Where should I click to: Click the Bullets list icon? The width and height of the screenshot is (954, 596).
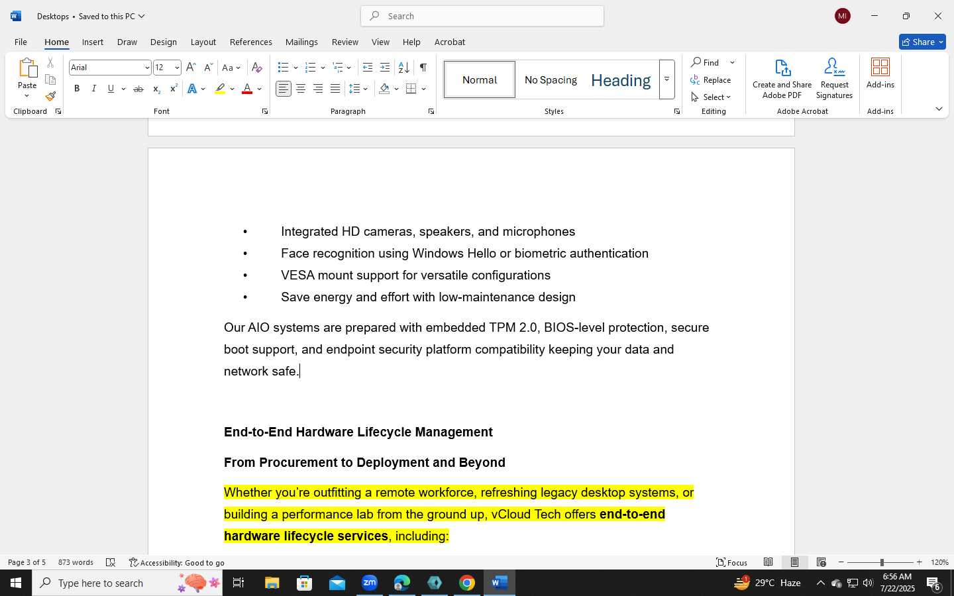click(284, 68)
